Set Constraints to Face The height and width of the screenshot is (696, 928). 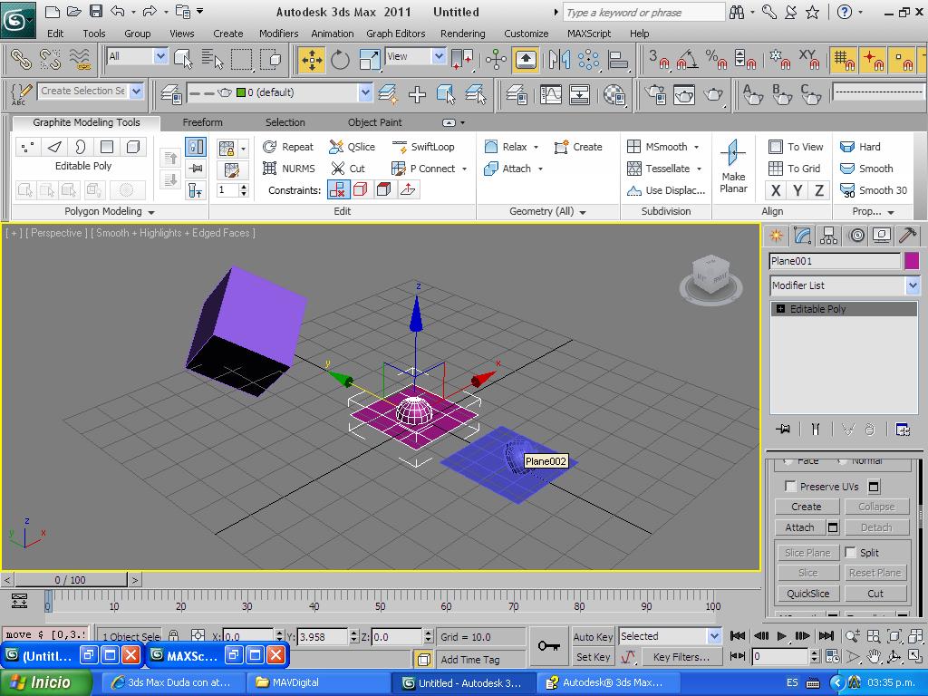(384, 189)
